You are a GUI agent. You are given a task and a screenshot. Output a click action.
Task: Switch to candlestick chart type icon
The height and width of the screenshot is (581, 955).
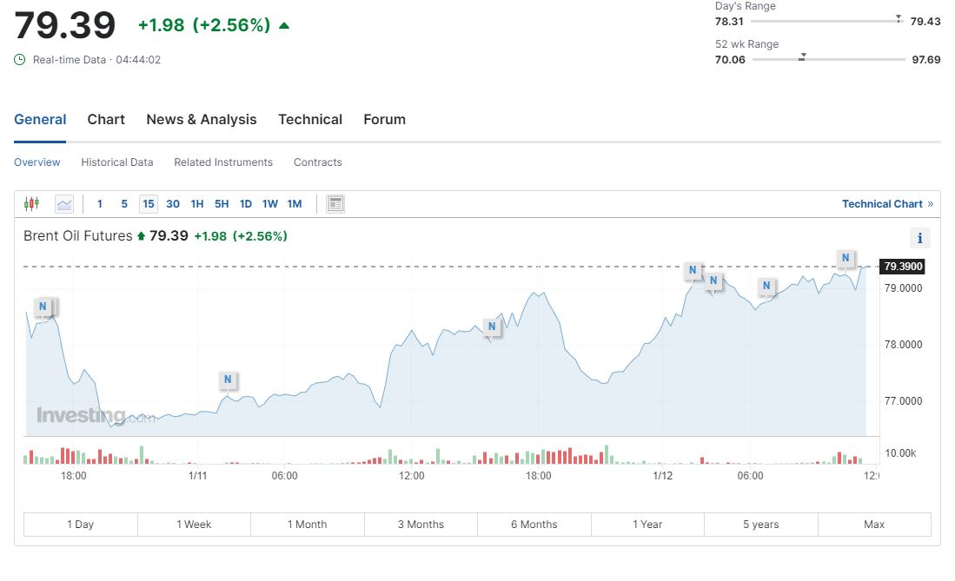click(x=32, y=204)
